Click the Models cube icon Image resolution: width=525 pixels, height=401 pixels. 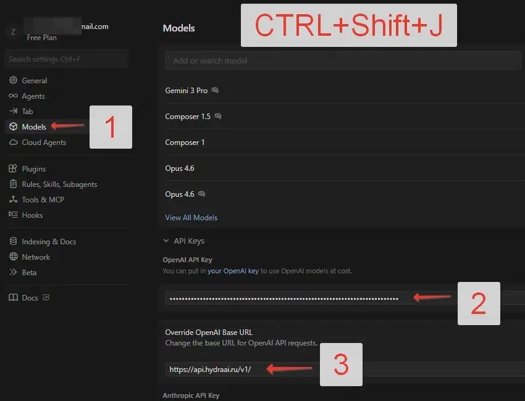[13, 127]
